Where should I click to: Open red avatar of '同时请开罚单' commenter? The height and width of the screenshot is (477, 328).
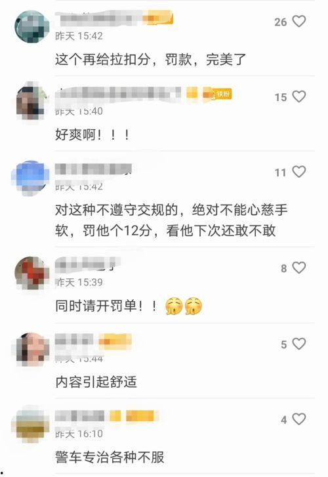[x=31, y=272]
